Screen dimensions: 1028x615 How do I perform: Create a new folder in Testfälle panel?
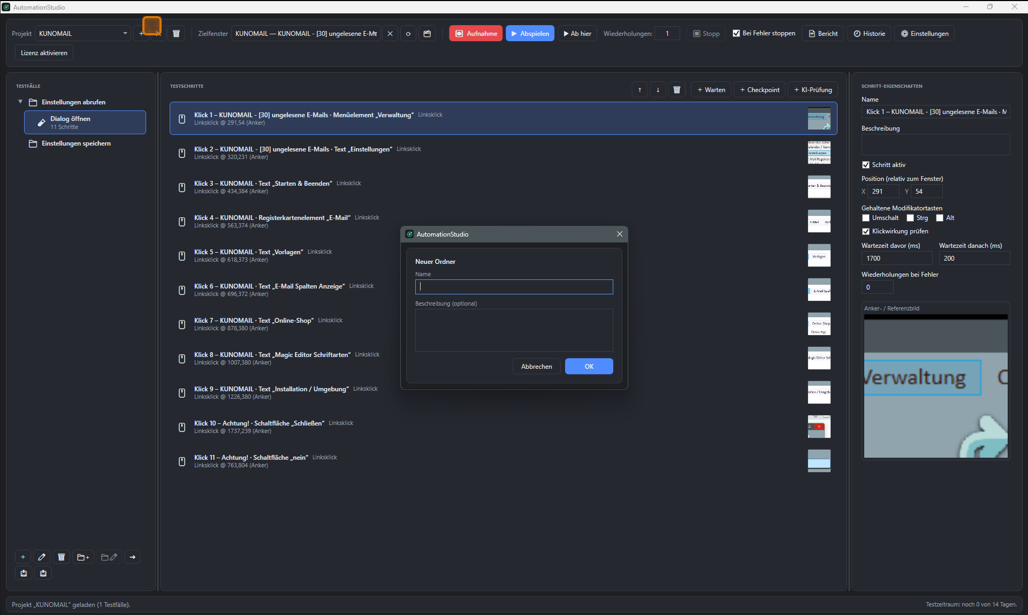pyautogui.click(x=83, y=557)
